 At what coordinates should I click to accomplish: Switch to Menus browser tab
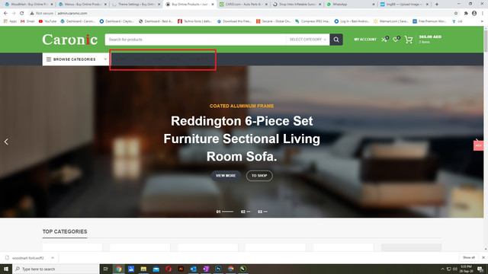point(82,5)
